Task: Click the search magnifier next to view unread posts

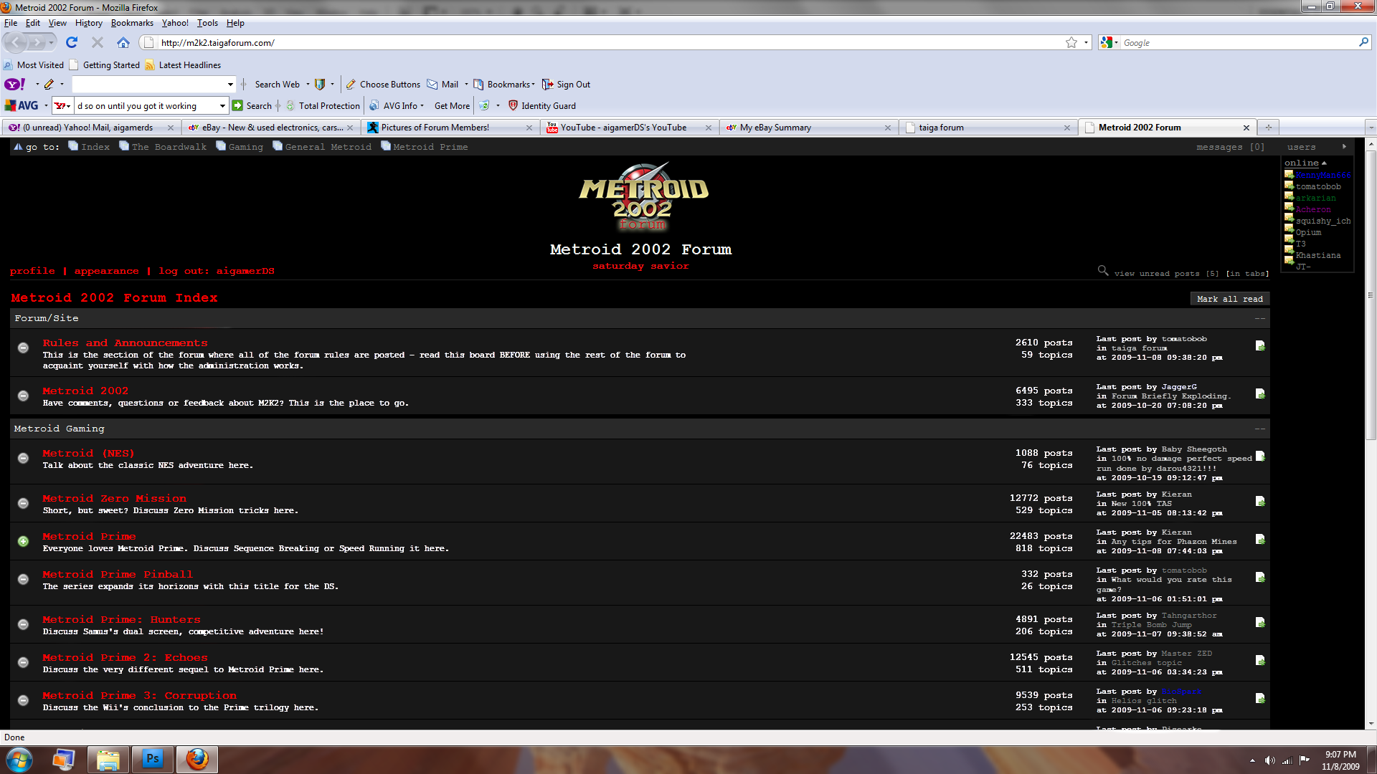Action: (x=1103, y=271)
